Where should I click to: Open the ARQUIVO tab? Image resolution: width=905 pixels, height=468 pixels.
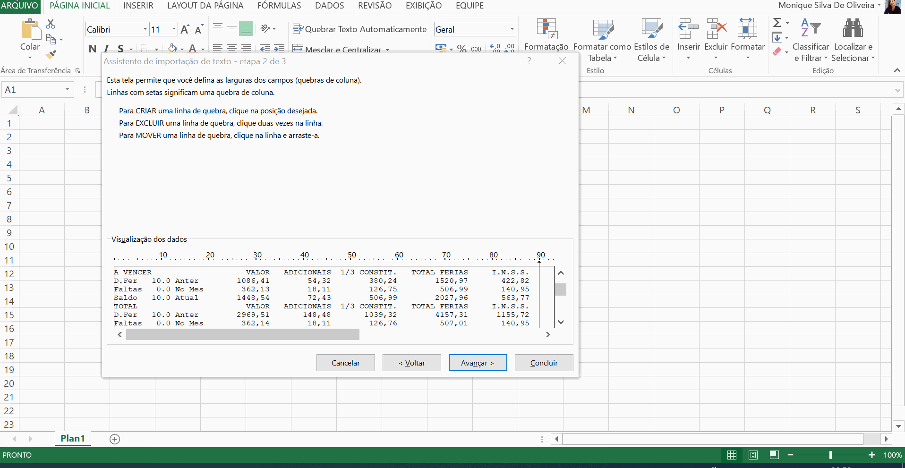tap(20, 6)
